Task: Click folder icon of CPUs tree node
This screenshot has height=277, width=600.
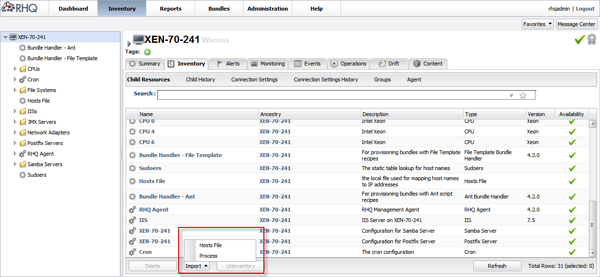Action: click(x=22, y=69)
